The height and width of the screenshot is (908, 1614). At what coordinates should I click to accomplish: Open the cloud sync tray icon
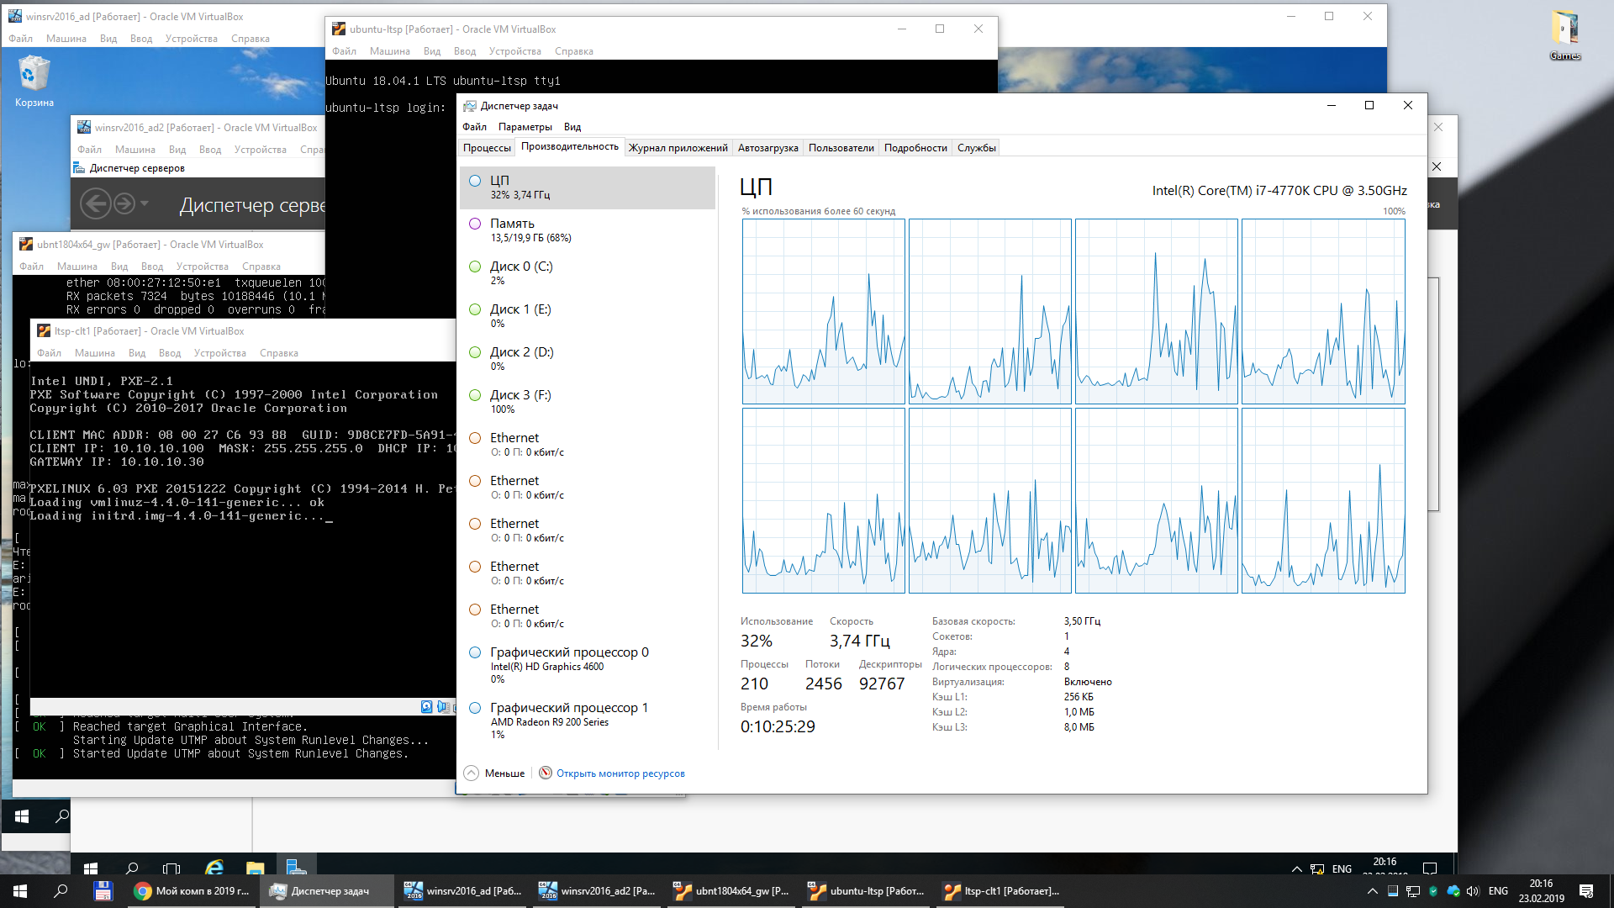click(x=1453, y=891)
